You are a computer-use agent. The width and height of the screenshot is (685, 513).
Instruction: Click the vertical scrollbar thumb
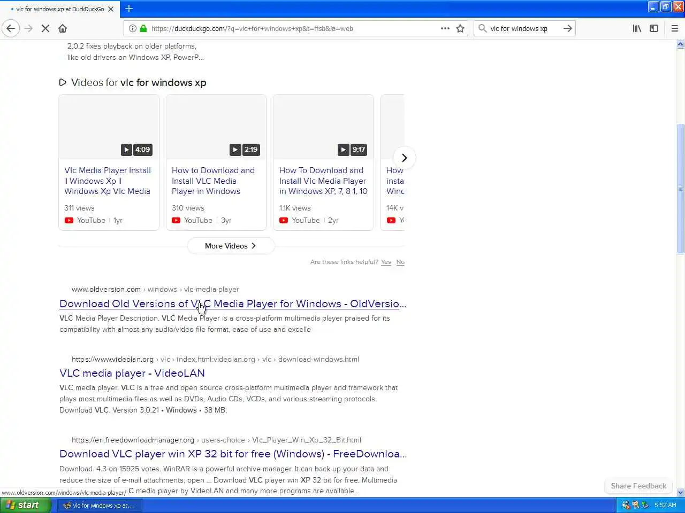coord(680,189)
